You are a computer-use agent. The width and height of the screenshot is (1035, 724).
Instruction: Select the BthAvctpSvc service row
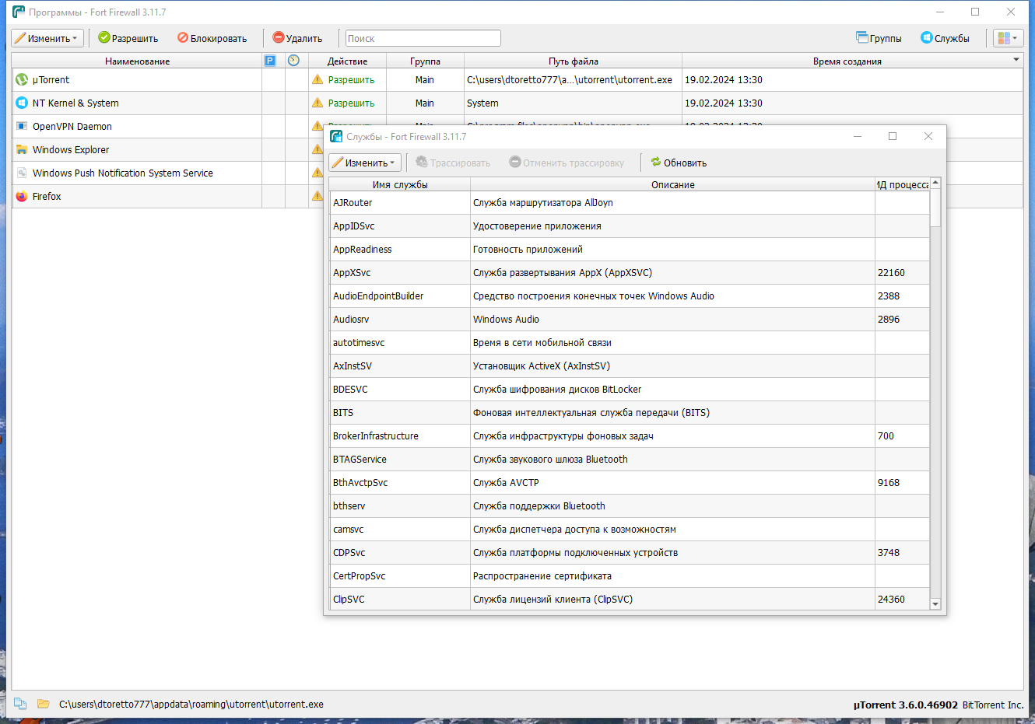630,482
